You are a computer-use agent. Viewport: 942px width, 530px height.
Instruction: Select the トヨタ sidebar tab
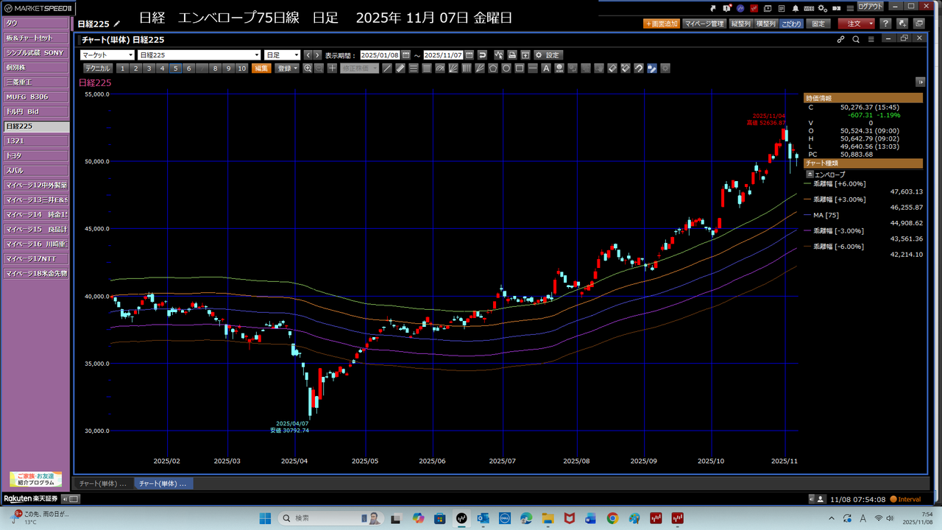click(35, 156)
